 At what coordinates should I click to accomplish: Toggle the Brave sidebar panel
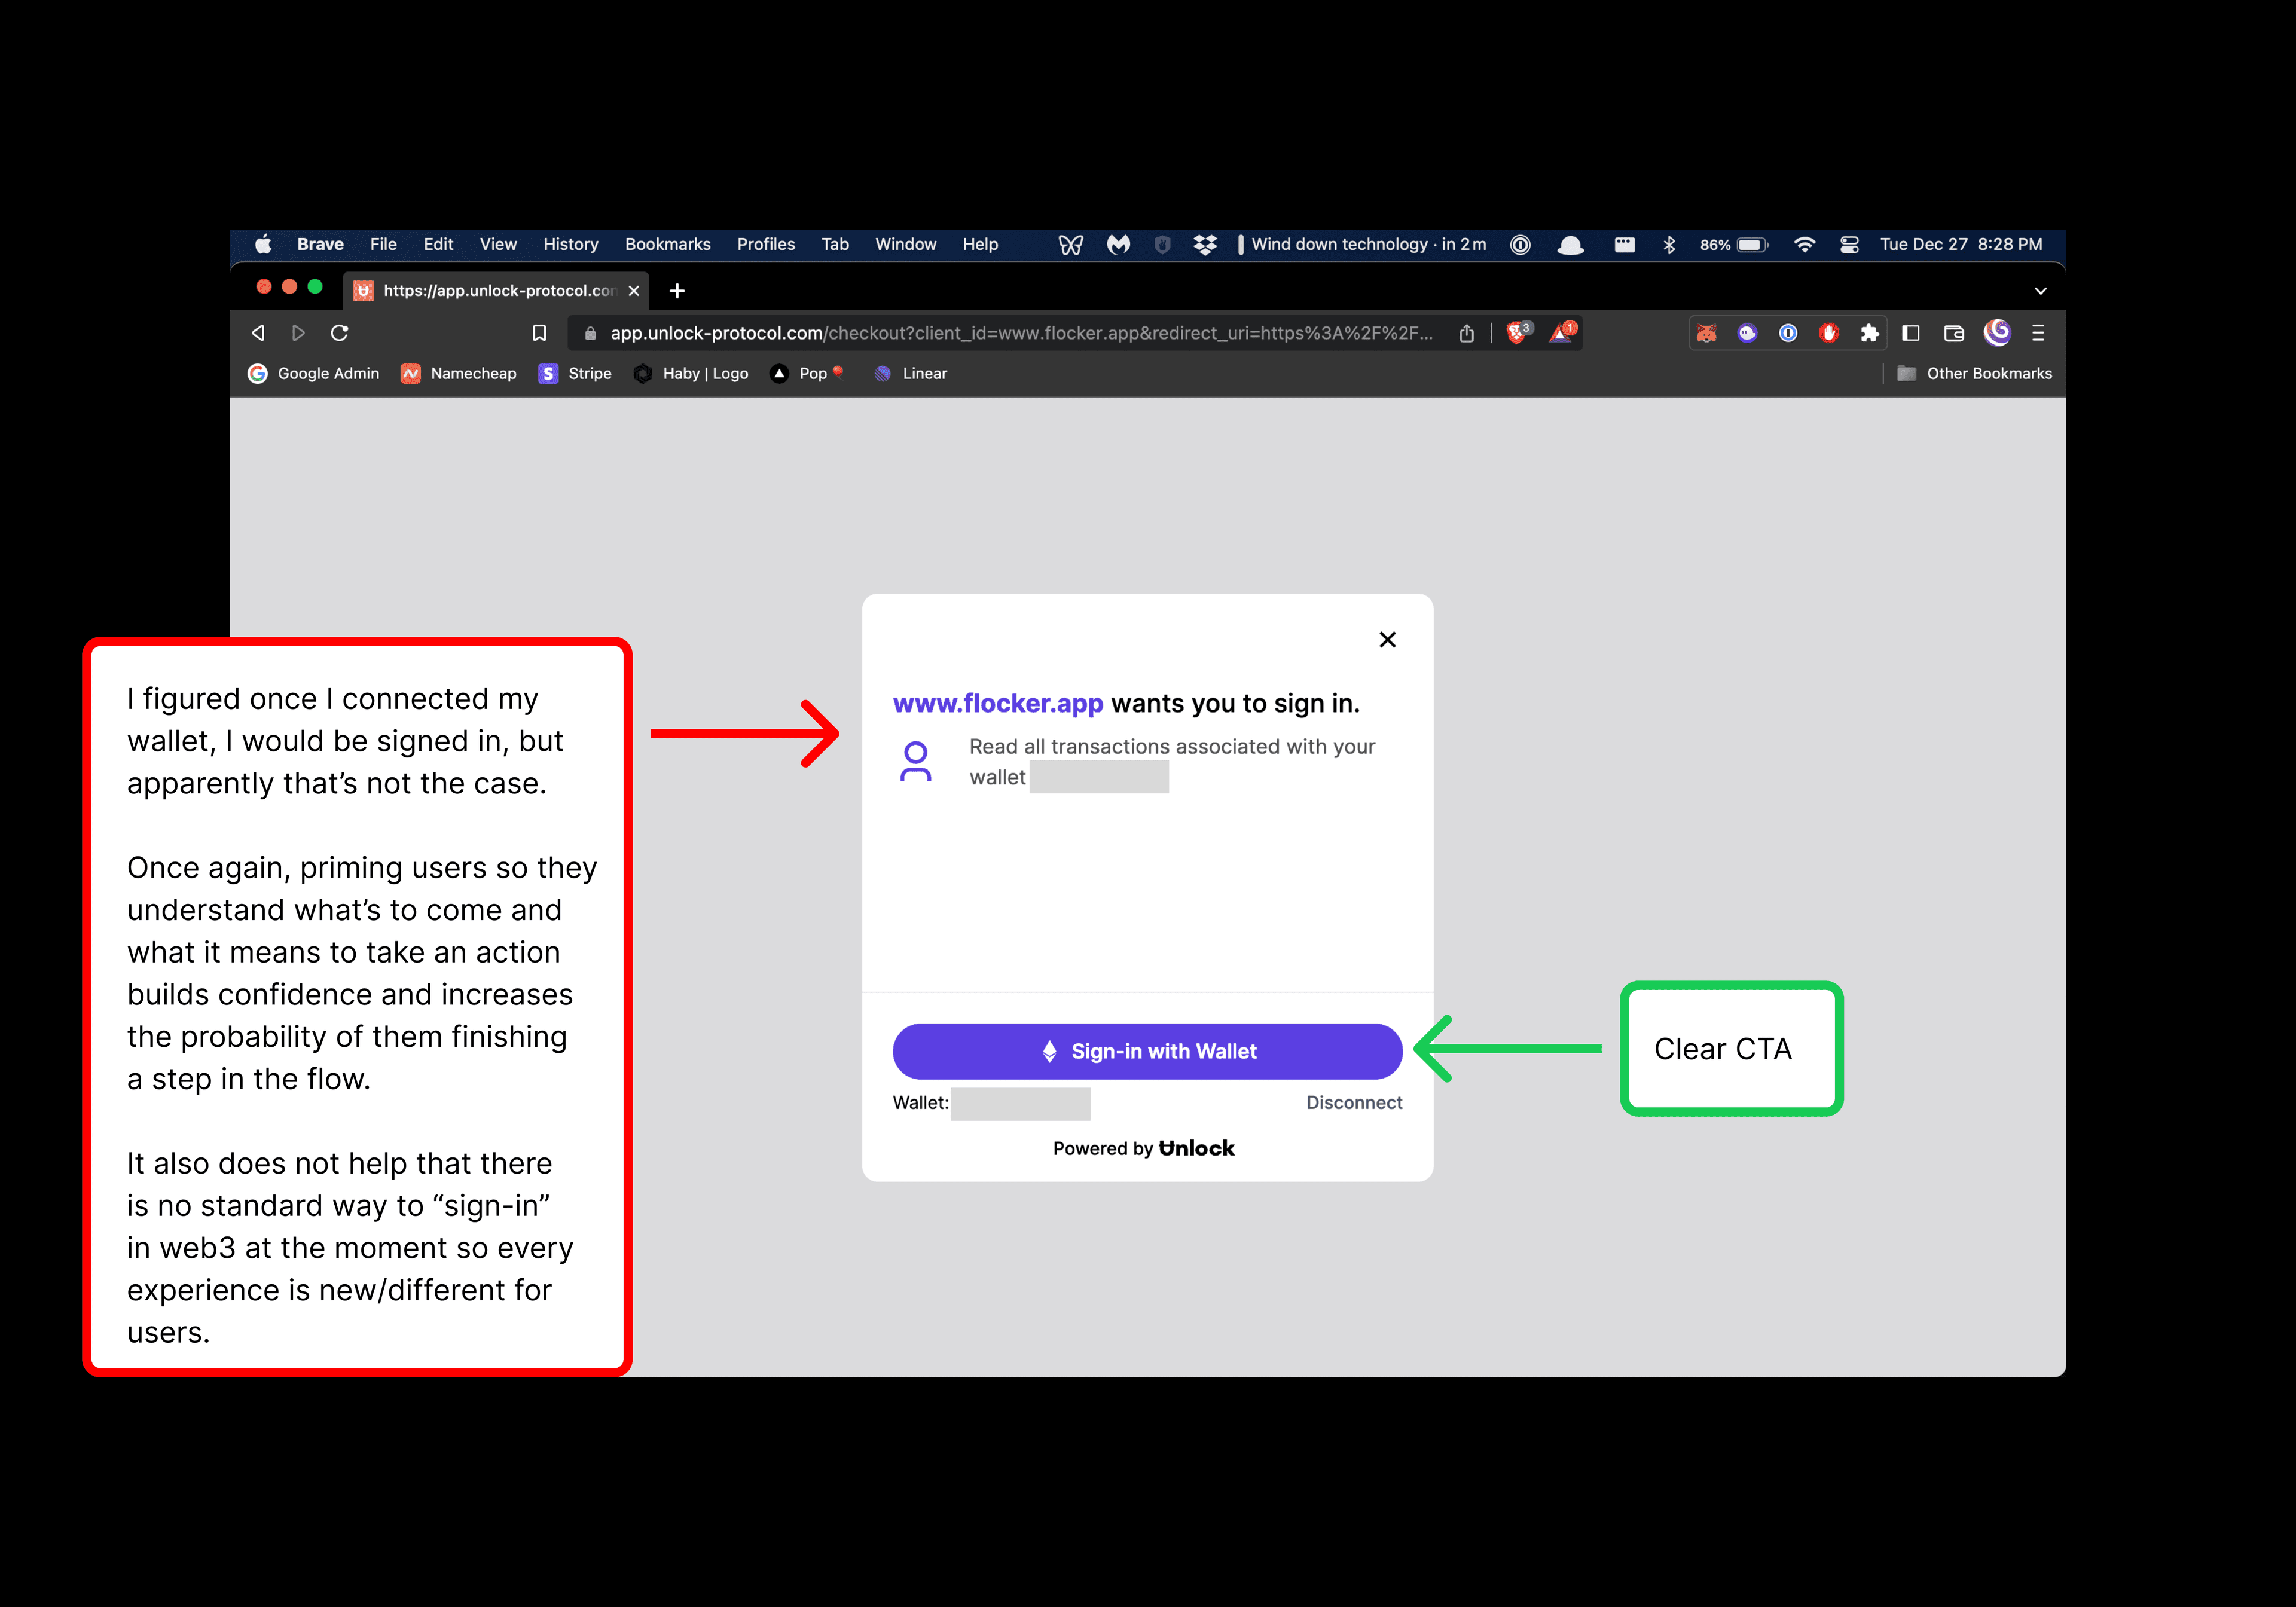click(1910, 333)
